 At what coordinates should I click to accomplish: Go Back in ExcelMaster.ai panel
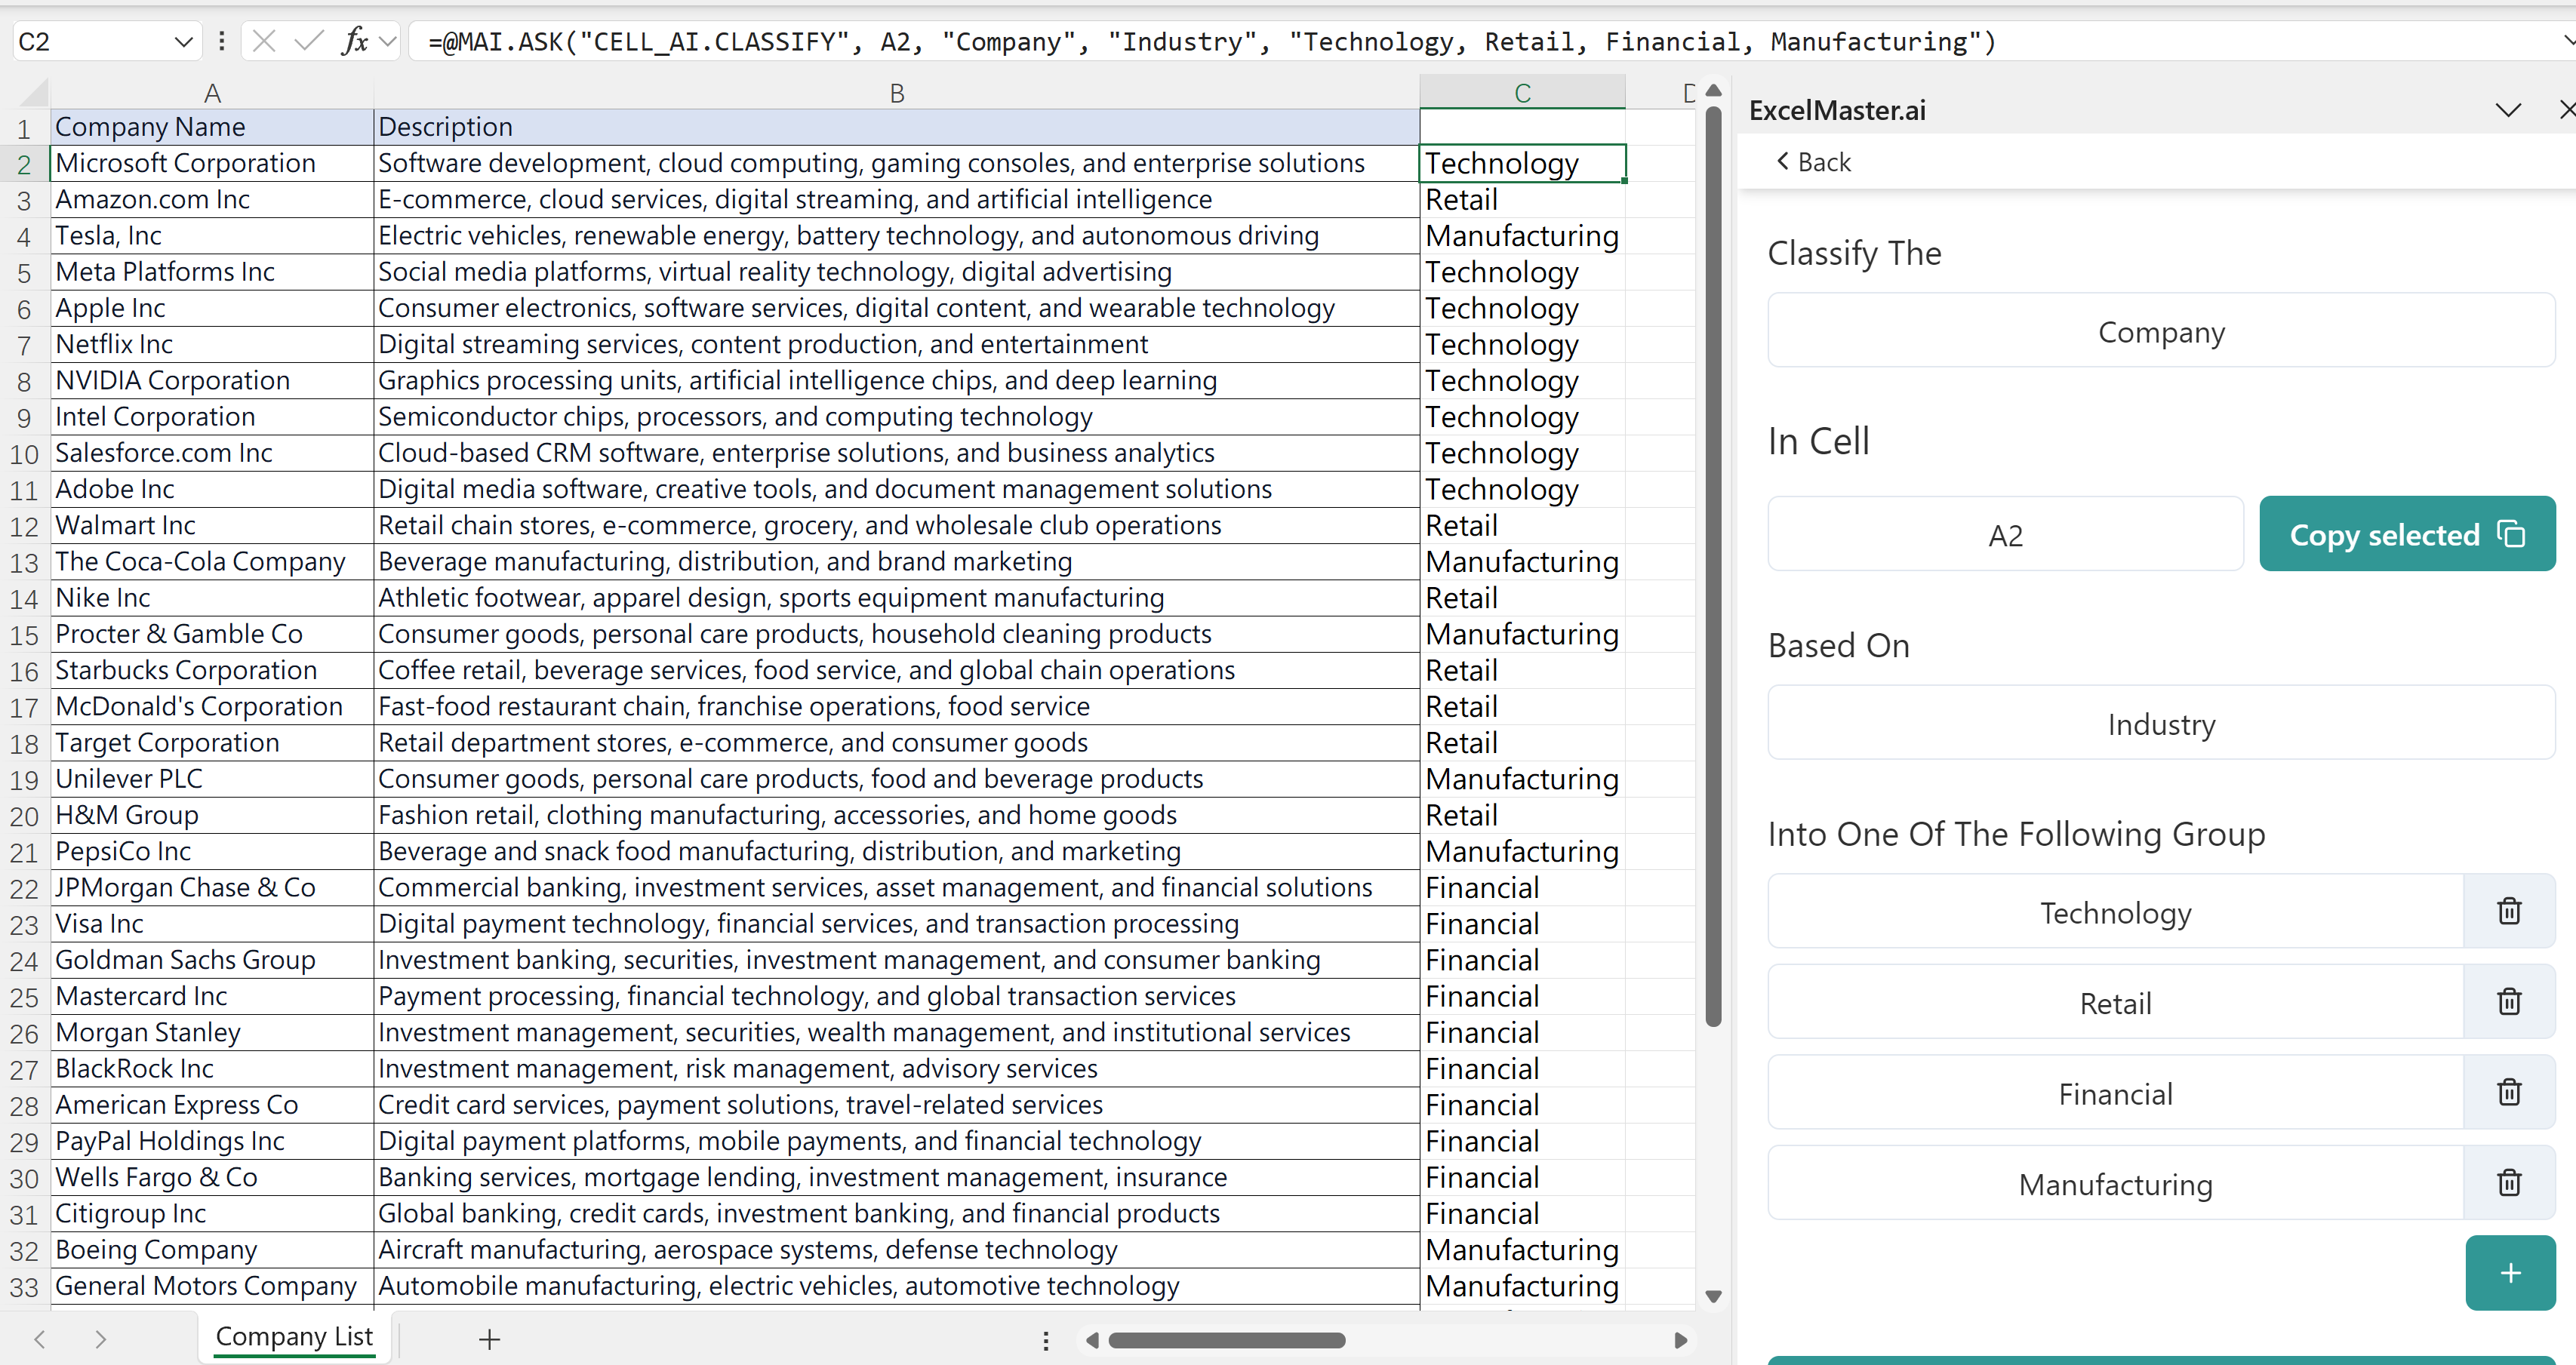coord(1813,162)
